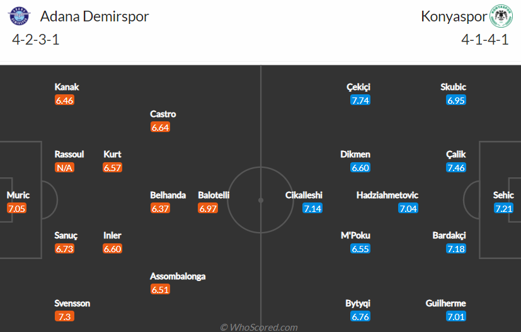The width and height of the screenshot is (521, 332).
Task: Select player Balotelli on the pitch
Action: tap(214, 195)
